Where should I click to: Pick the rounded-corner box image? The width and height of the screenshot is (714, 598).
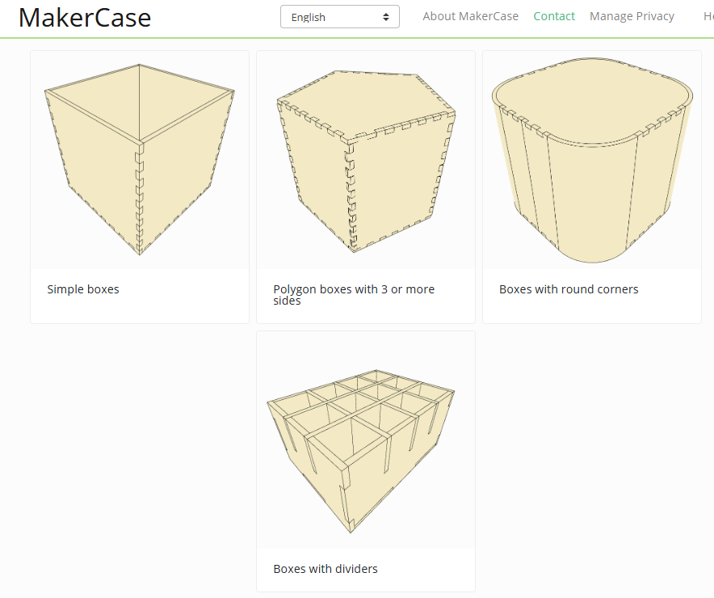pyautogui.click(x=591, y=160)
